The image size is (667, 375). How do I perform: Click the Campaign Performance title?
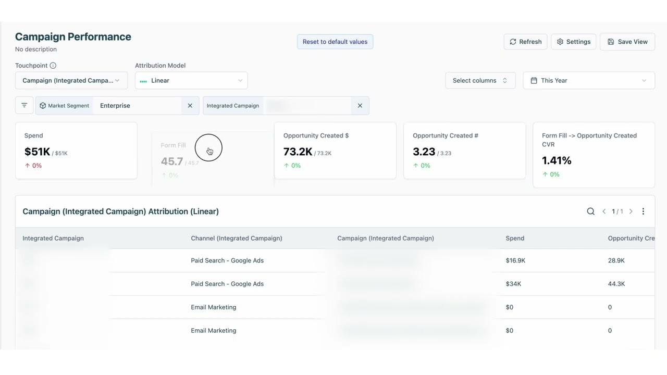pos(73,37)
